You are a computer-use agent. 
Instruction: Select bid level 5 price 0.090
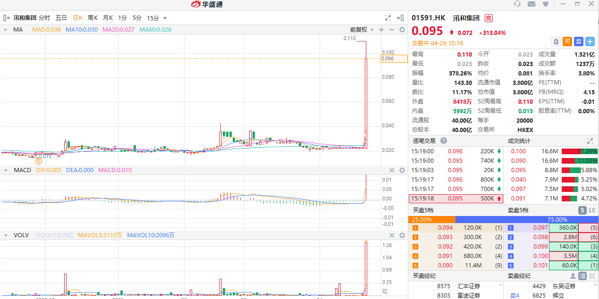(x=445, y=265)
